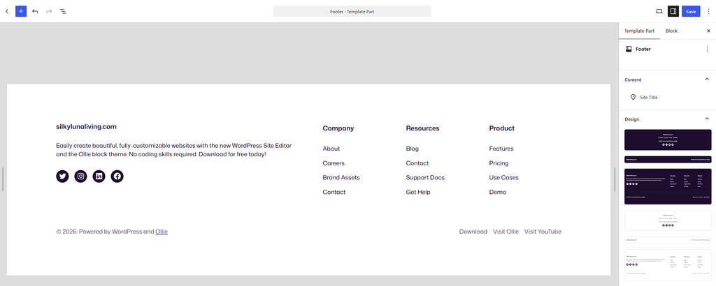
Task: Open Footer actions three-dot menu
Action: click(708, 50)
